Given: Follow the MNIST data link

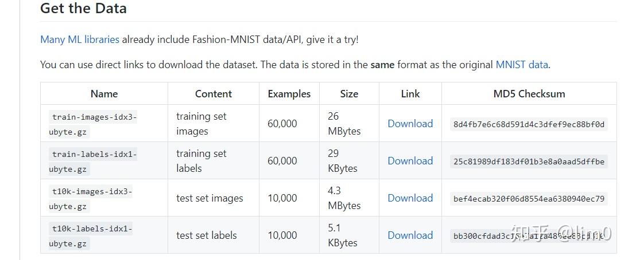Looking at the screenshot, I should [x=521, y=65].
